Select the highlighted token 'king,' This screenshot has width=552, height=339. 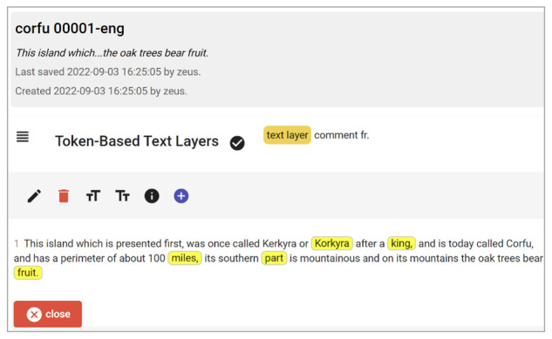pyautogui.click(x=401, y=243)
